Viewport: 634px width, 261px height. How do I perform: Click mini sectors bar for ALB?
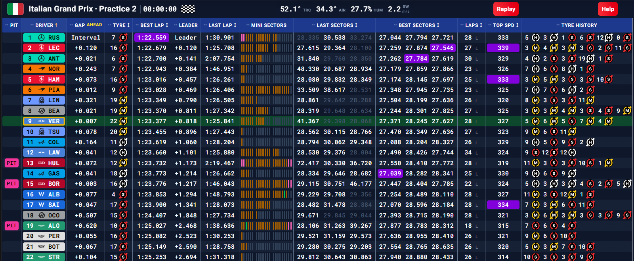(266, 194)
